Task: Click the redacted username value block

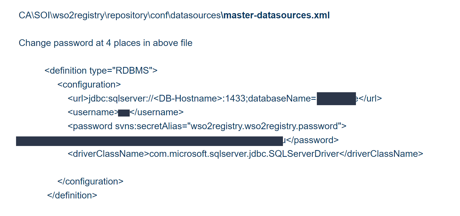Action: pyautogui.click(x=124, y=113)
